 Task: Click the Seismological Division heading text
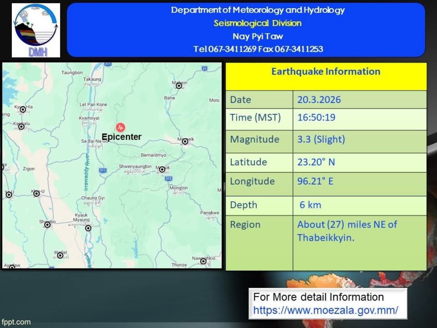tap(257, 23)
